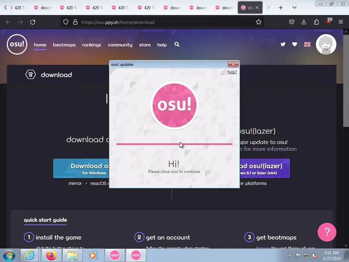The image size is (349, 262).
Task: Open the beatmaps navigation menu
Action: tap(64, 45)
